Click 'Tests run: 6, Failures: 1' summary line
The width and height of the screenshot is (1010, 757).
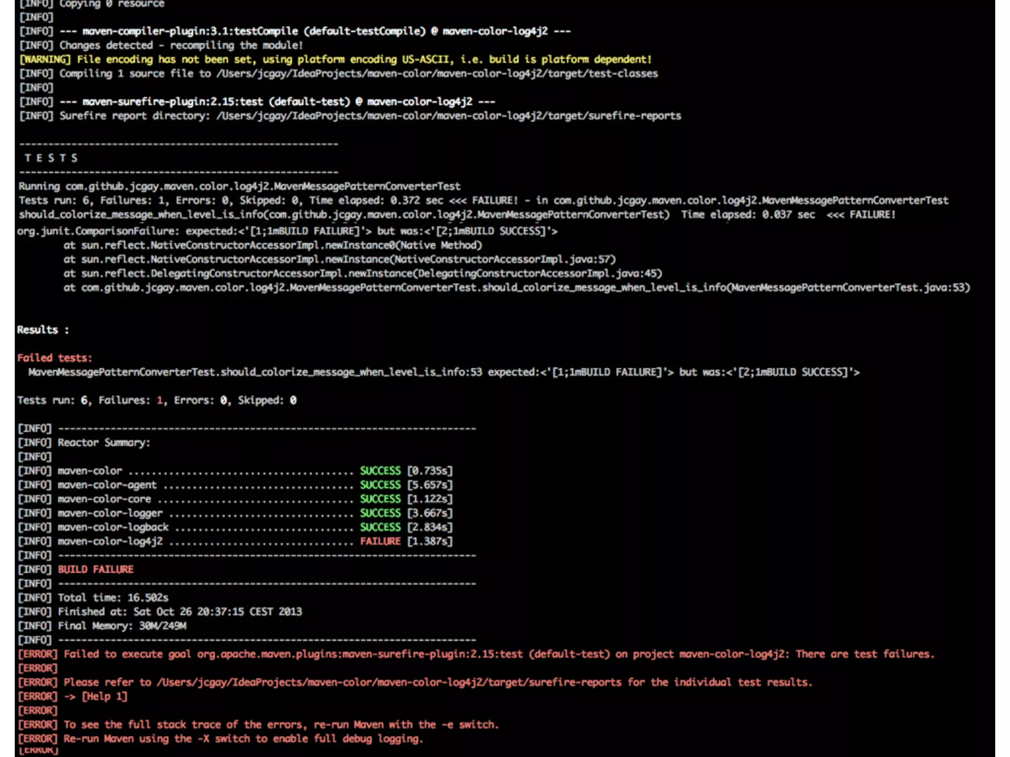tap(157, 400)
